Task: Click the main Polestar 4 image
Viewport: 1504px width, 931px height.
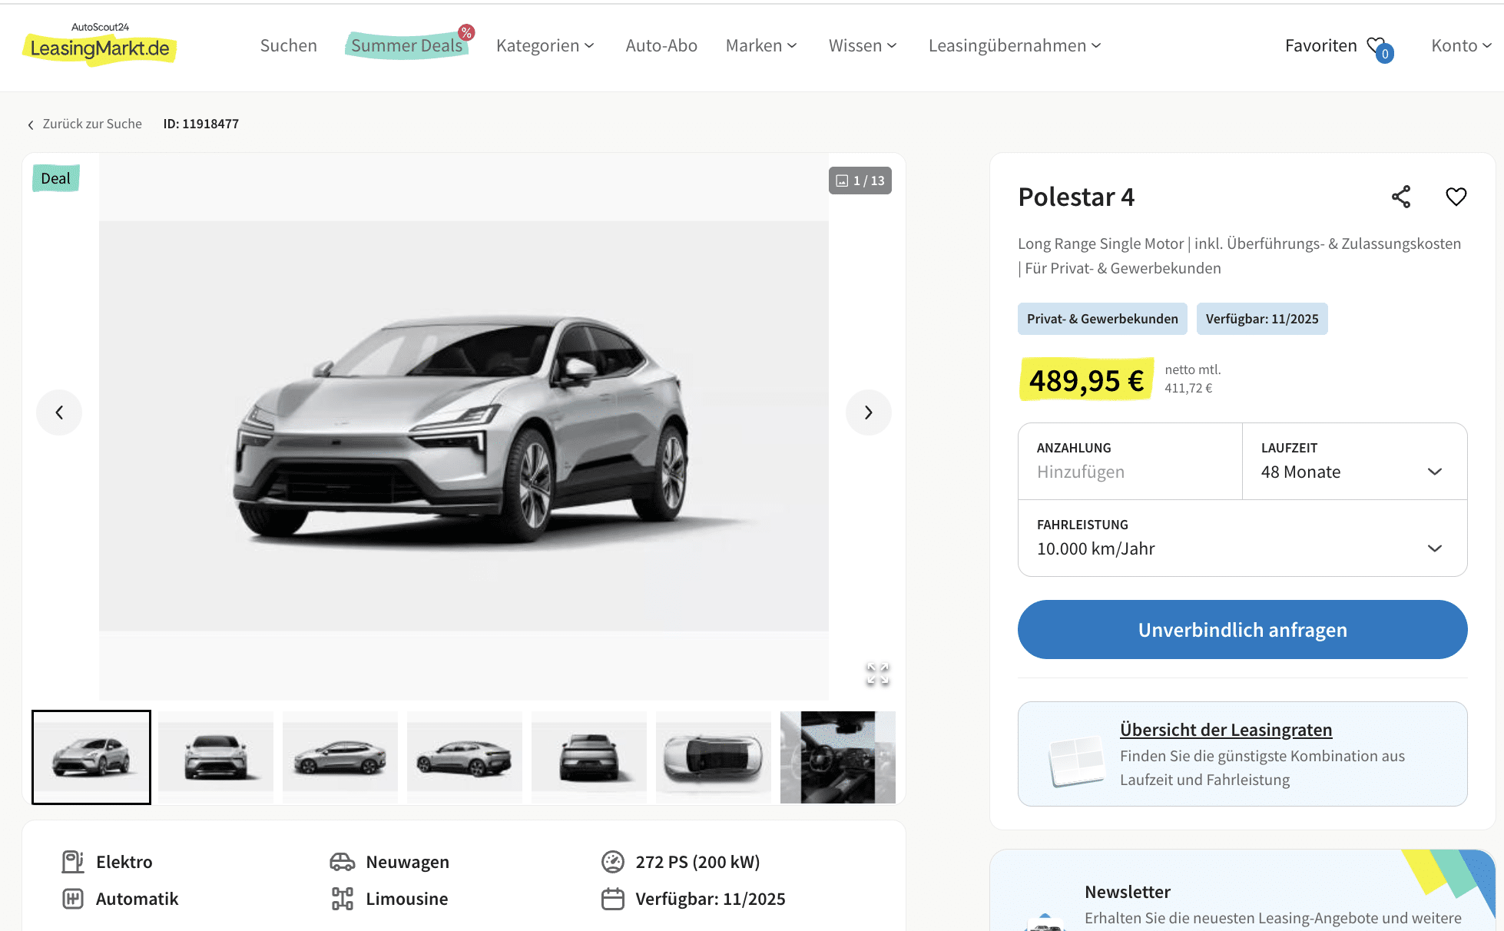Action: [x=464, y=426]
